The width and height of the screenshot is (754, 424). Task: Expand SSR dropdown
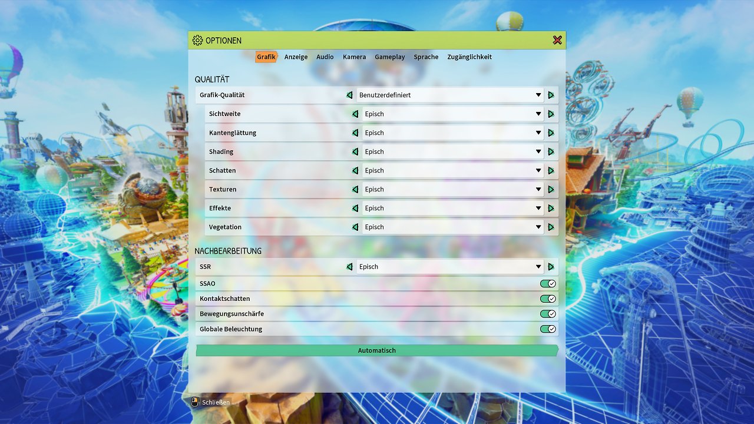point(450,266)
